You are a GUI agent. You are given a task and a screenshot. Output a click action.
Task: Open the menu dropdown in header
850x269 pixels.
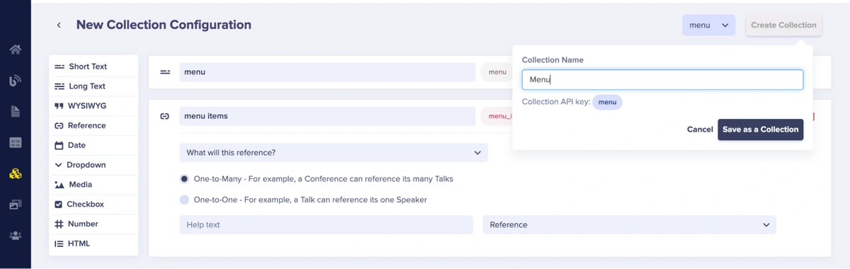[x=708, y=25]
